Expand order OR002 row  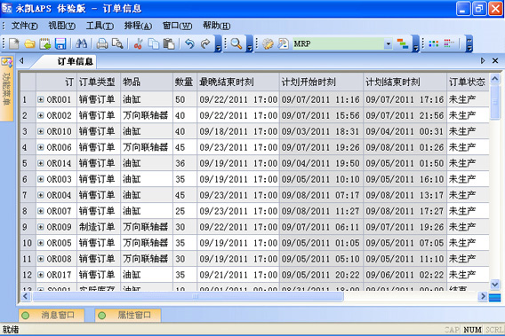(x=41, y=115)
